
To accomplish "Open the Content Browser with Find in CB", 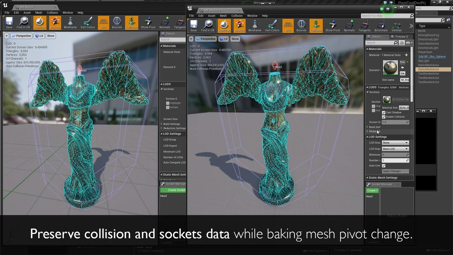I will [x=208, y=25].
